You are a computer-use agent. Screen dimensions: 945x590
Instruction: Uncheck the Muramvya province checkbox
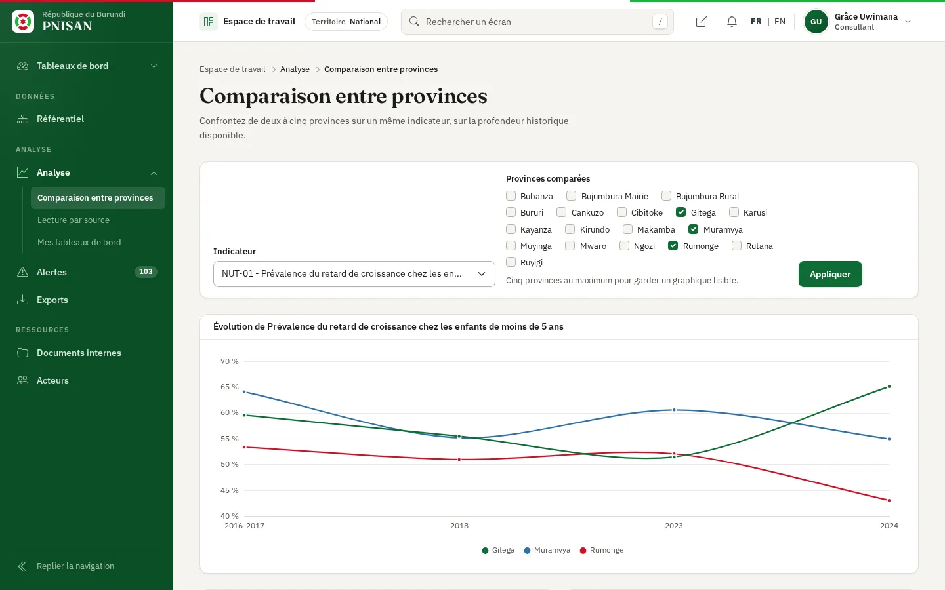[x=694, y=229]
